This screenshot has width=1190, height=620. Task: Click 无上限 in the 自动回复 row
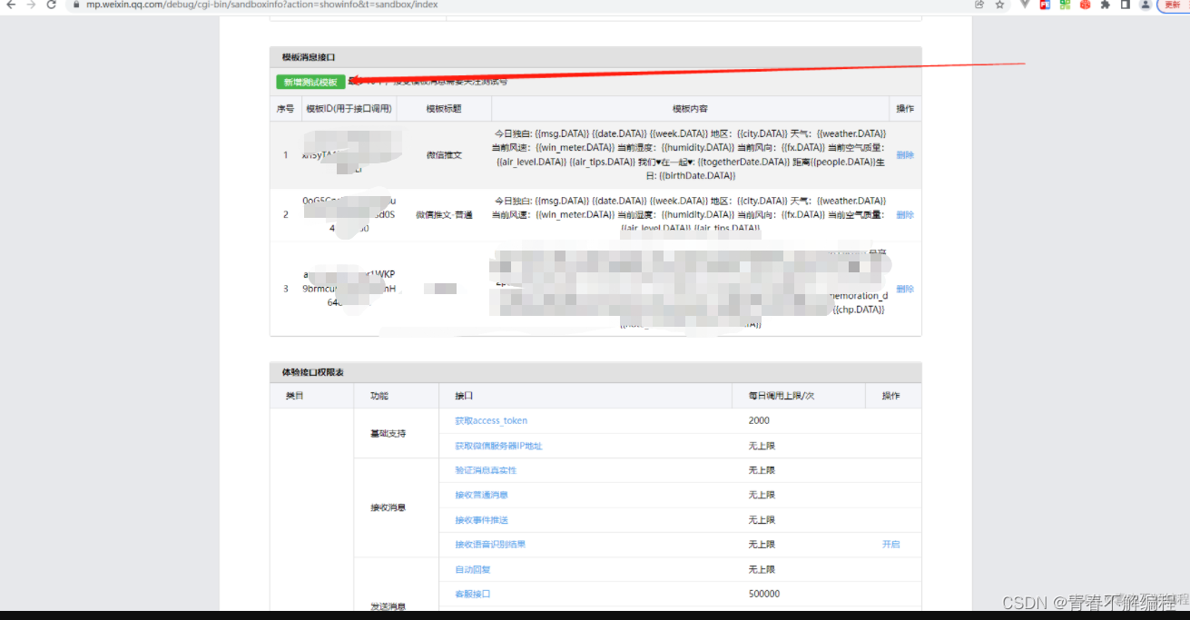point(762,569)
